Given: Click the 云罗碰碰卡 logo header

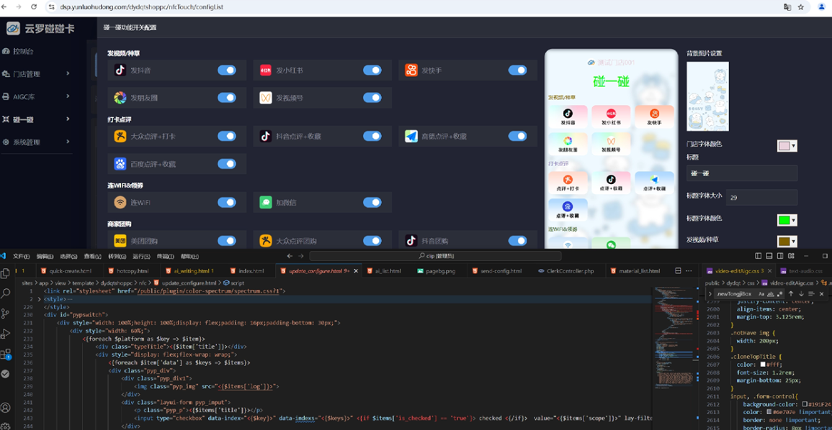Looking at the screenshot, I should [x=41, y=28].
